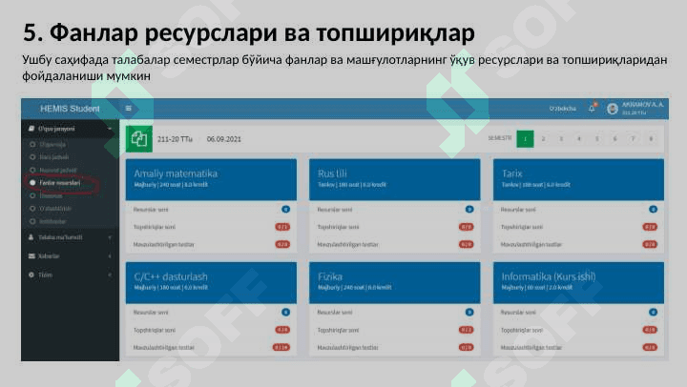687x387 pixels.
Task: Select the Dars jadvali sidebar item
Action: [53, 156]
